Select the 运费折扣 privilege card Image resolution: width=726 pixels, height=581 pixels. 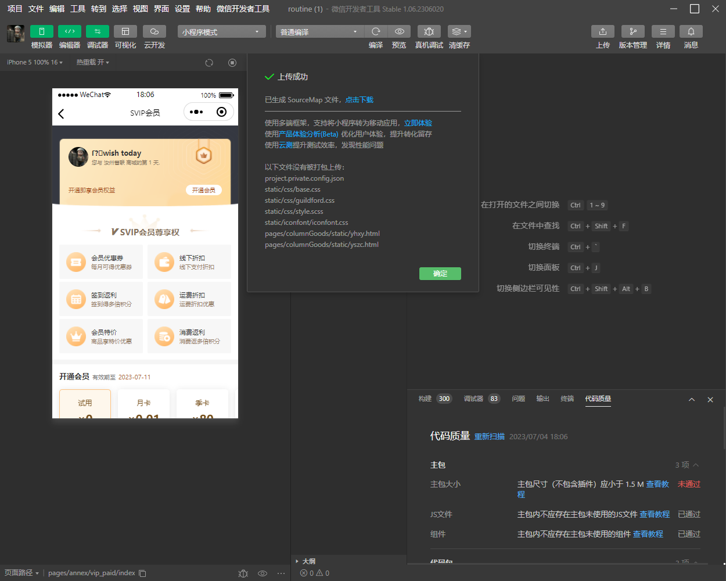189,299
